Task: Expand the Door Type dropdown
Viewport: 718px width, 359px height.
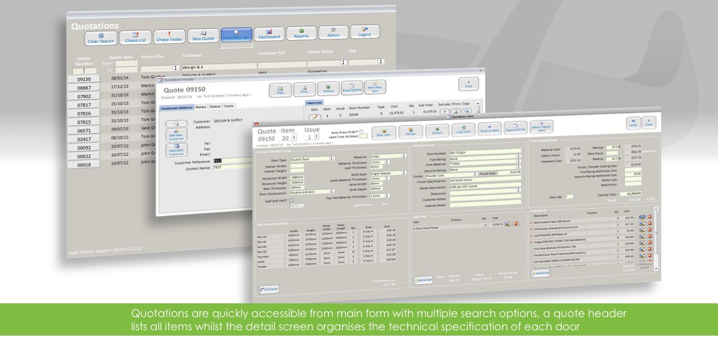Action: (331, 159)
